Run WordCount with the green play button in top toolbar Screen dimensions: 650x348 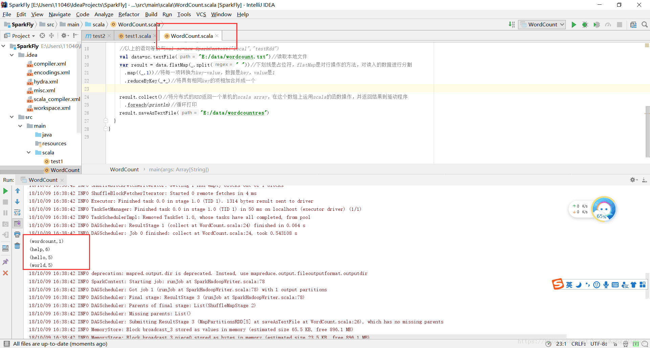[x=574, y=24]
